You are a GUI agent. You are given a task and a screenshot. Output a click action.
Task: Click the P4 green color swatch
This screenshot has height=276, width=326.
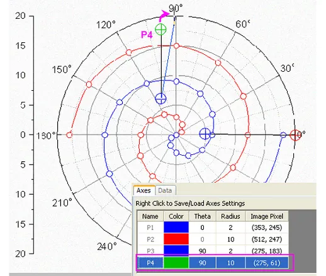pos(176,263)
